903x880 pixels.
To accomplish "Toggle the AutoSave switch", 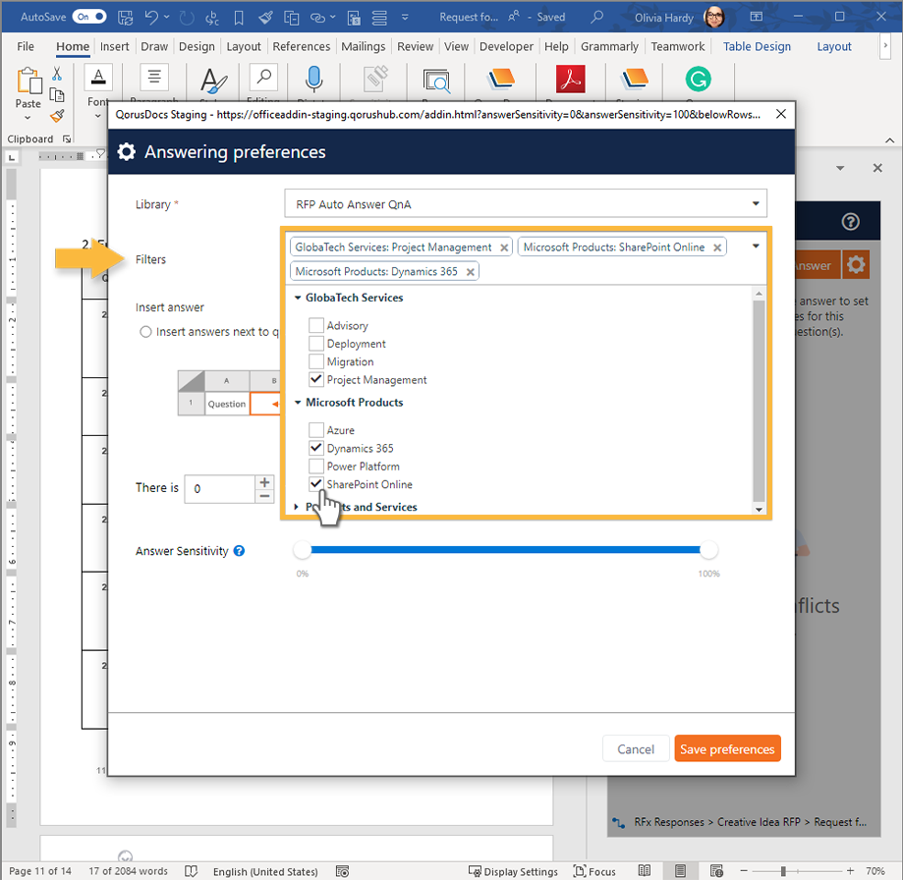I will (89, 17).
